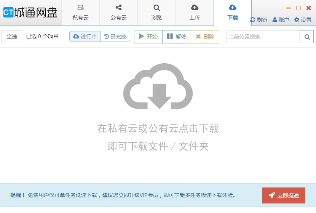Open the 账户 account page
This screenshot has height=213, width=316.
click(x=281, y=20)
